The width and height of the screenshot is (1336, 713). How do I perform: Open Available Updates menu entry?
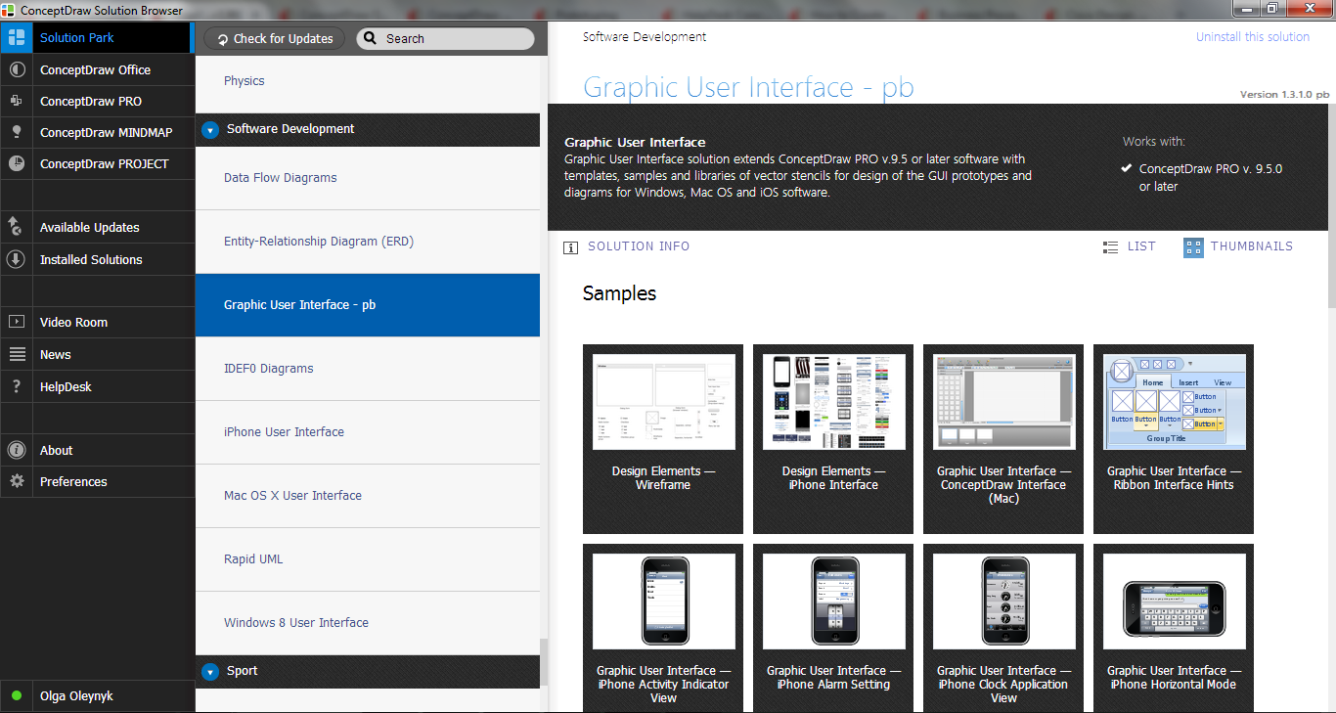click(x=96, y=227)
